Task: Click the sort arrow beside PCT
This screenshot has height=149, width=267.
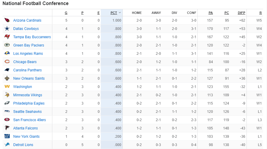Action: pos(120,13)
